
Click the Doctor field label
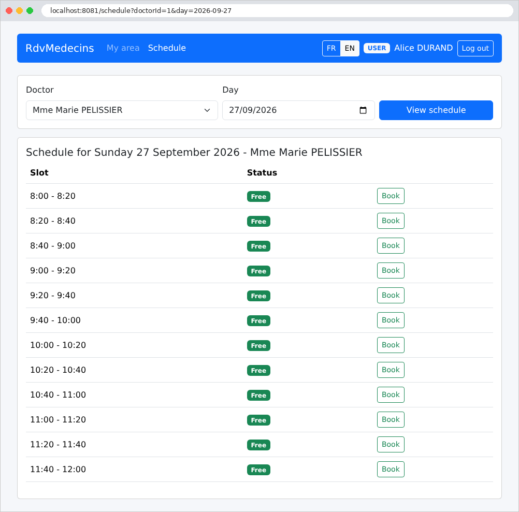[40, 90]
